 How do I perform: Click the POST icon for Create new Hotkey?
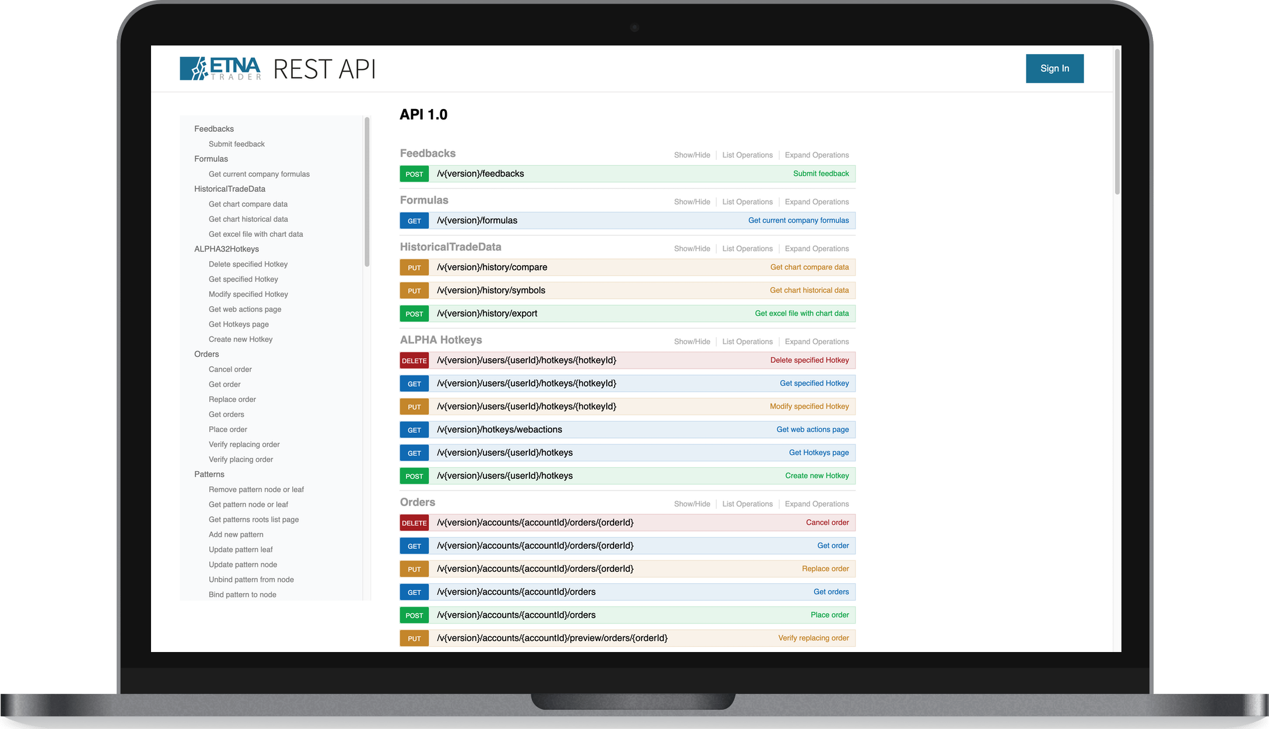coord(413,475)
